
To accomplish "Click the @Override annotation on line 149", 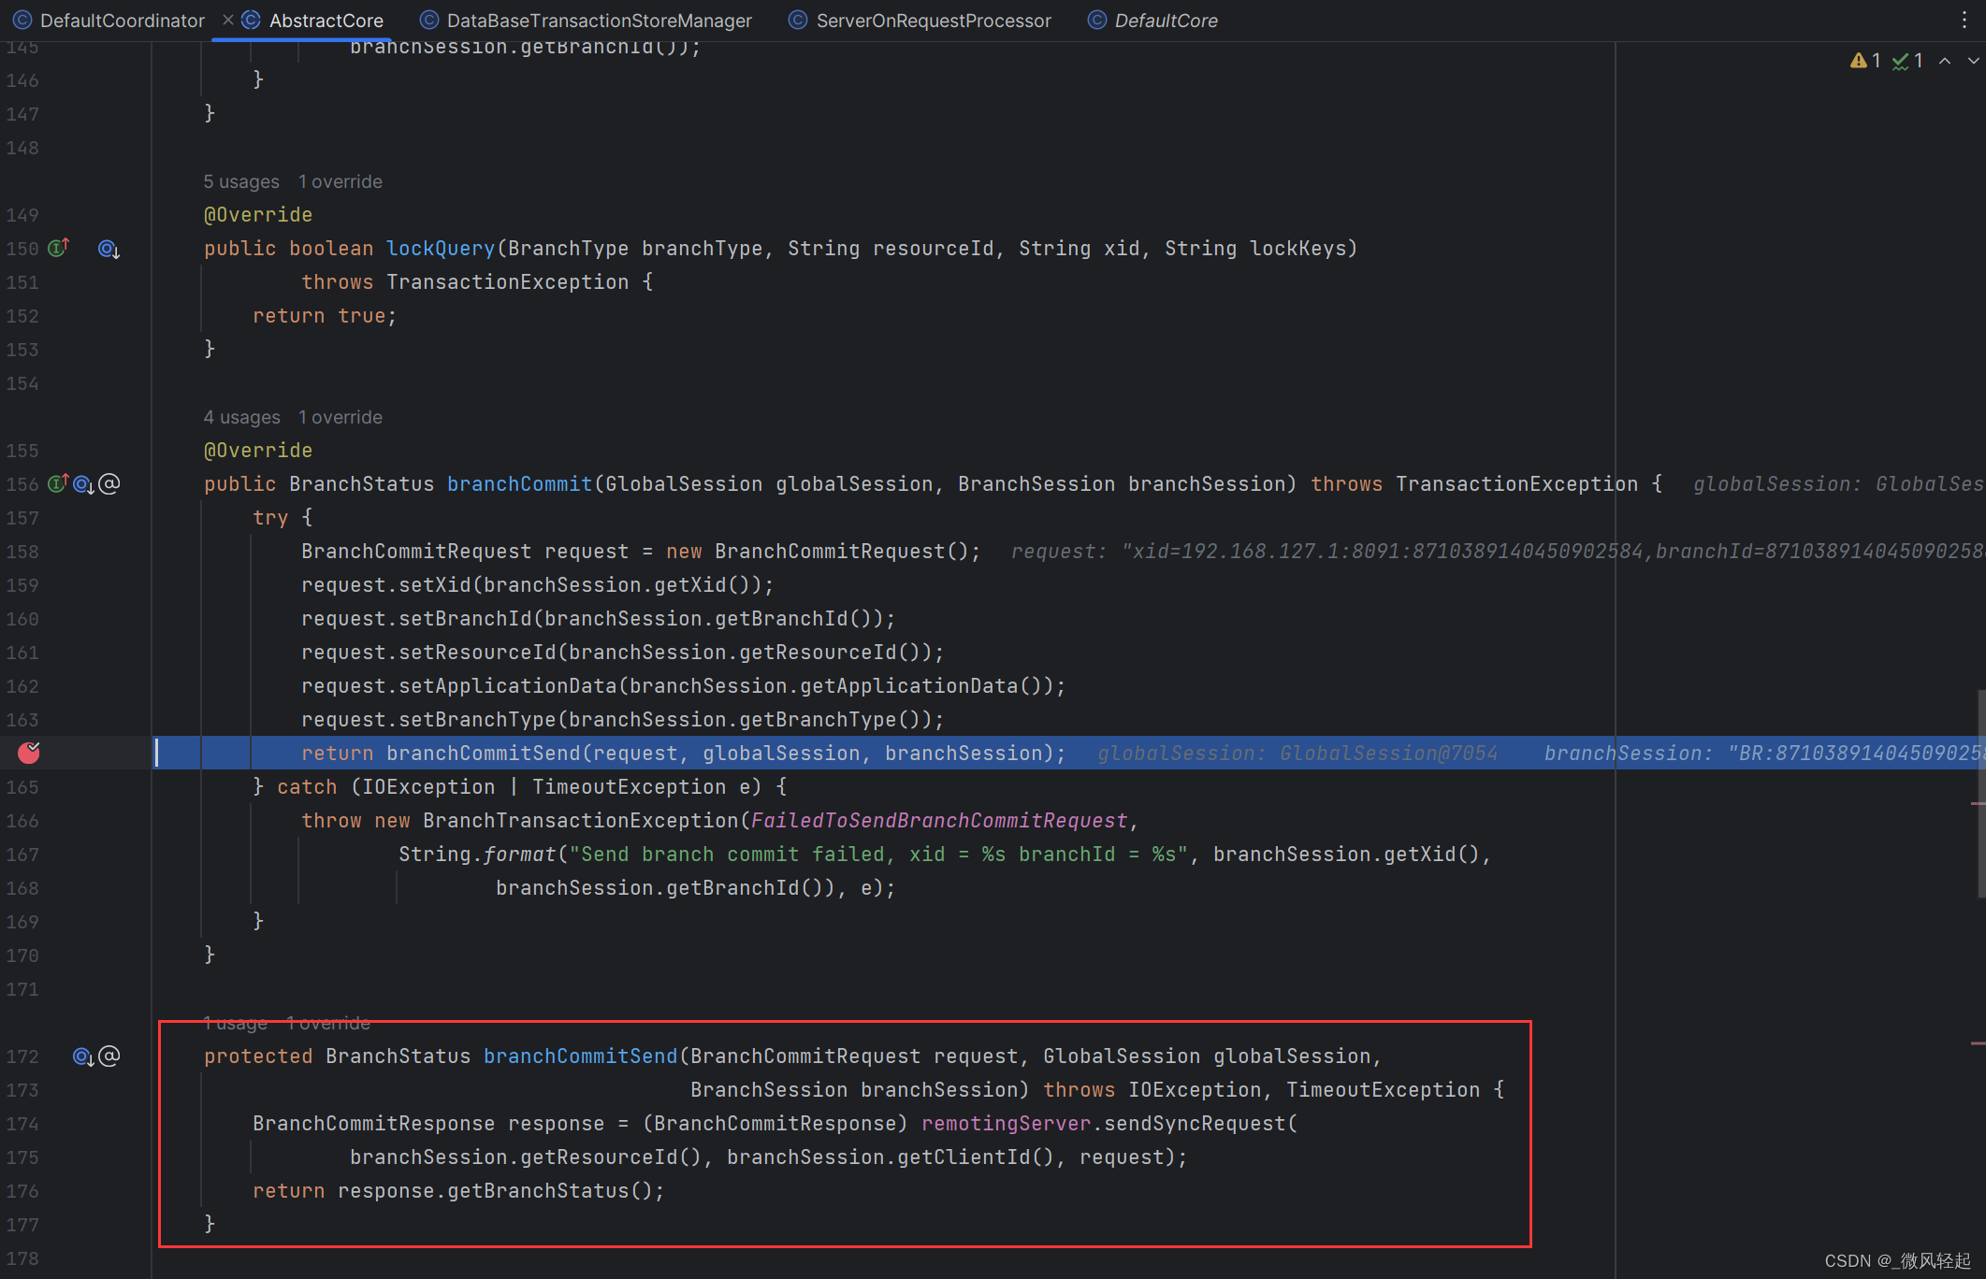I will tap(258, 215).
